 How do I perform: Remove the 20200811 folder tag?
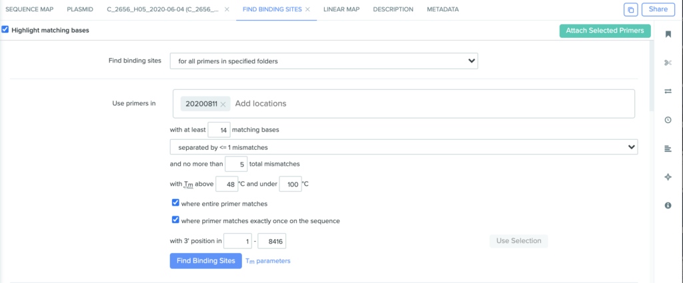(x=223, y=104)
